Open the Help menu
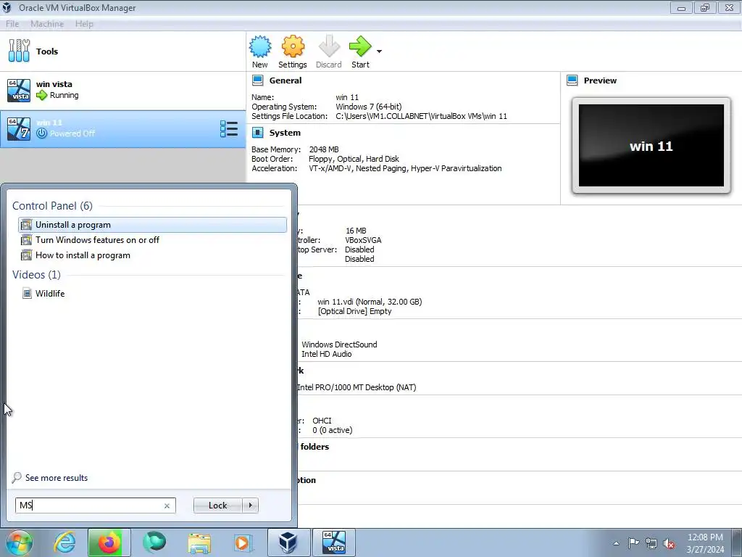Viewport: 742px width, 557px height. tap(84, 24)
